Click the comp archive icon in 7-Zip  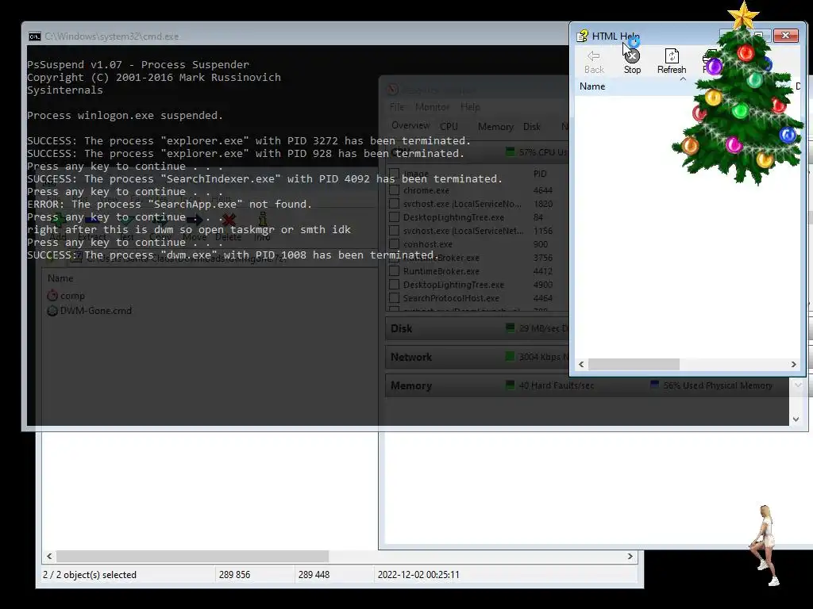tap(52, 296)
